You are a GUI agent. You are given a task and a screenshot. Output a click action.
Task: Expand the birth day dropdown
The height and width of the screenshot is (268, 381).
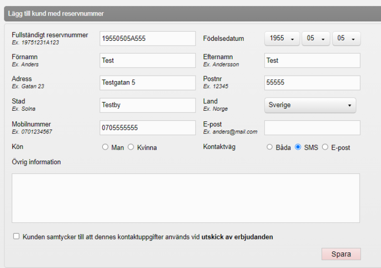click(x=346, y=38)
